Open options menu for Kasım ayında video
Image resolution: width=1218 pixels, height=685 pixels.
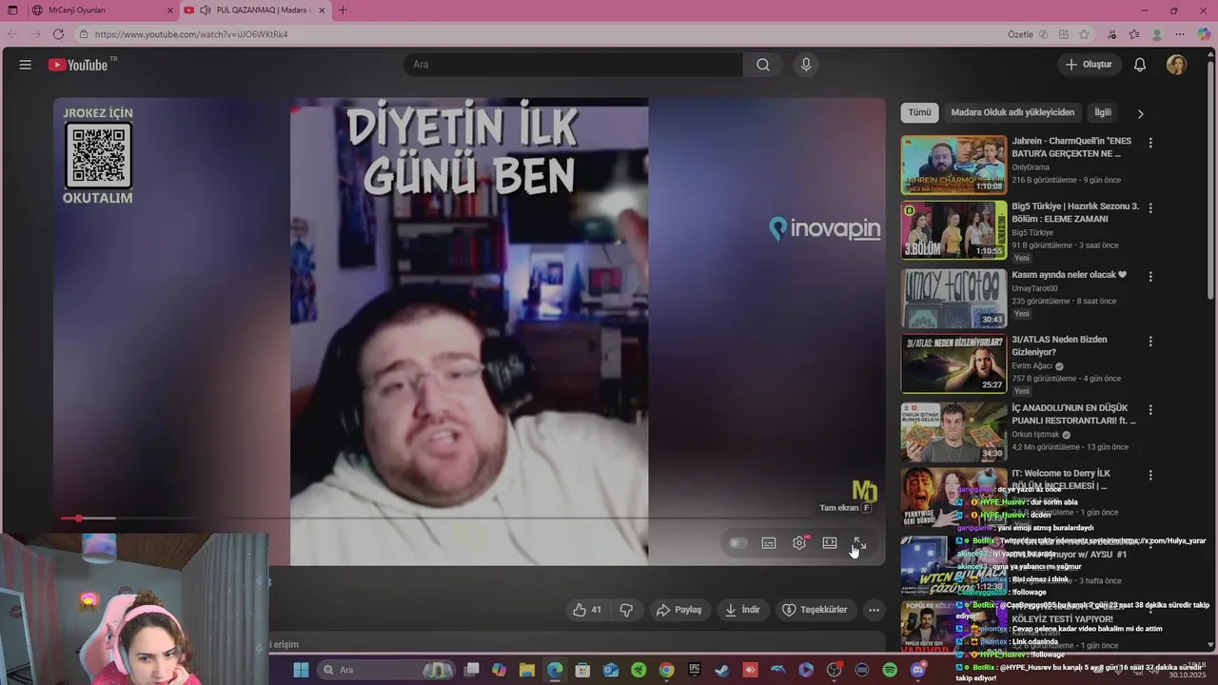click(x=1150, y=277)
